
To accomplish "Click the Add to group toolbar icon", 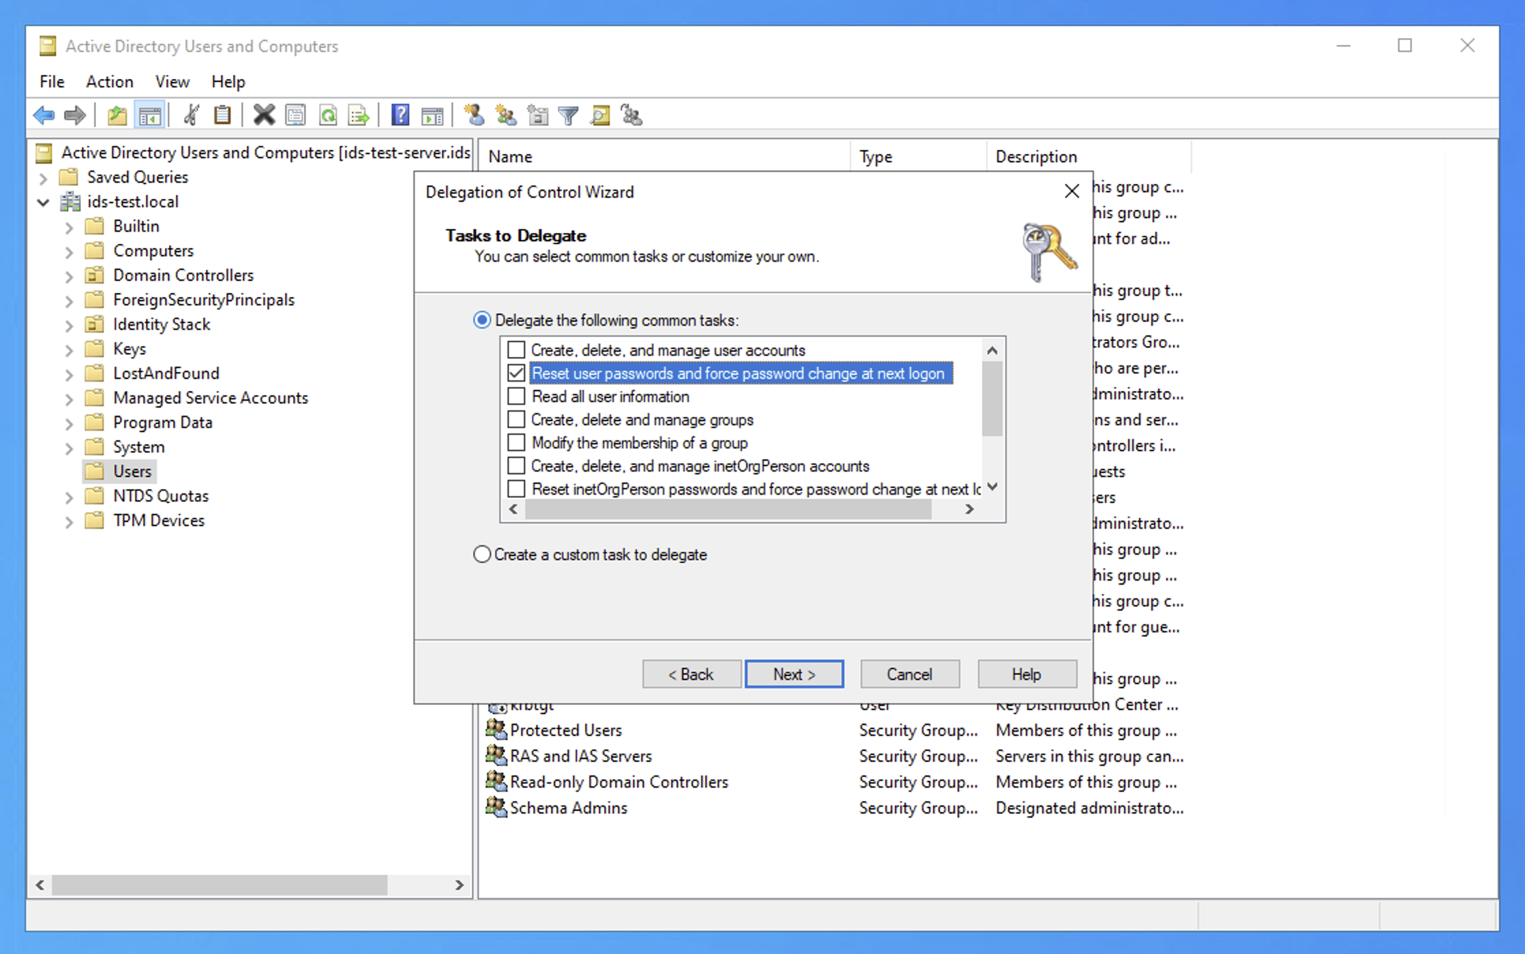I will pos(632,115).
